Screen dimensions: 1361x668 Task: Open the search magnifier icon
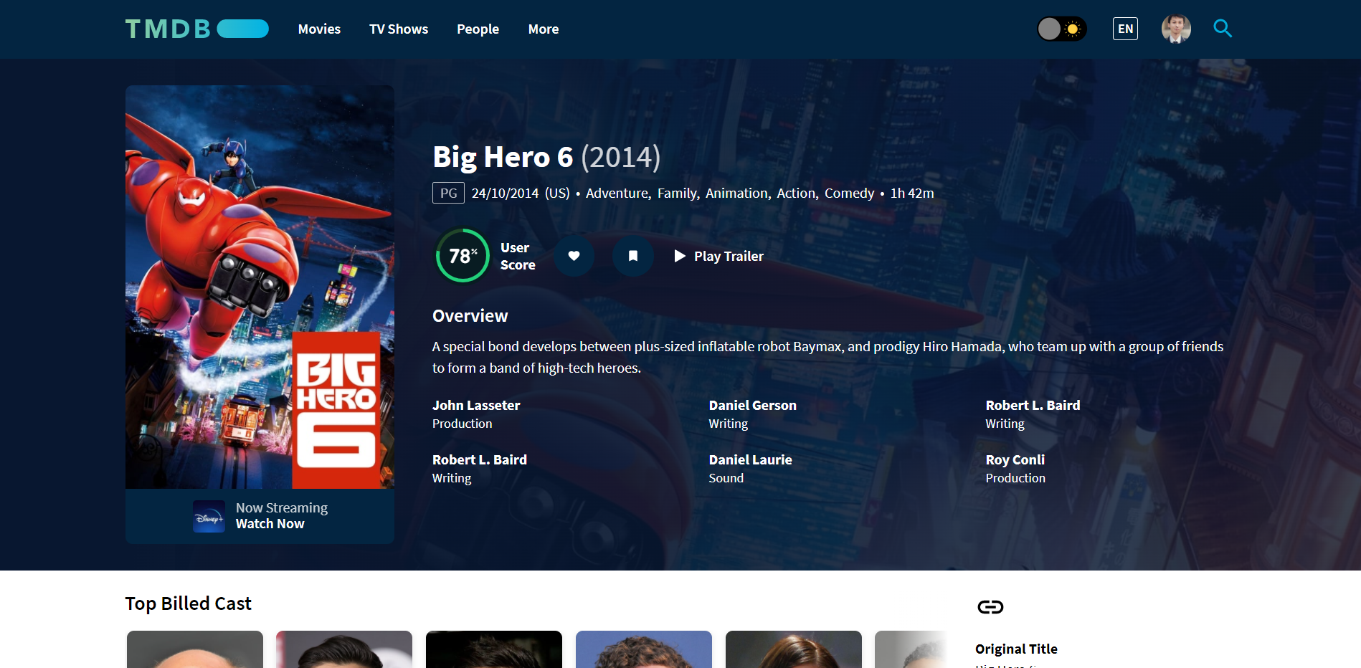(x=1223, y=29)
